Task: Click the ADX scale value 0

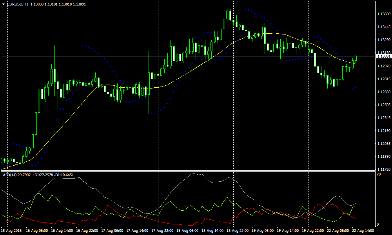Action: point(377,224)
